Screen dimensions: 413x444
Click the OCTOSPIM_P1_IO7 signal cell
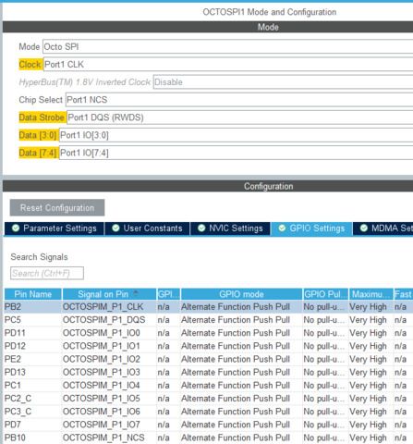pos(109,425)
